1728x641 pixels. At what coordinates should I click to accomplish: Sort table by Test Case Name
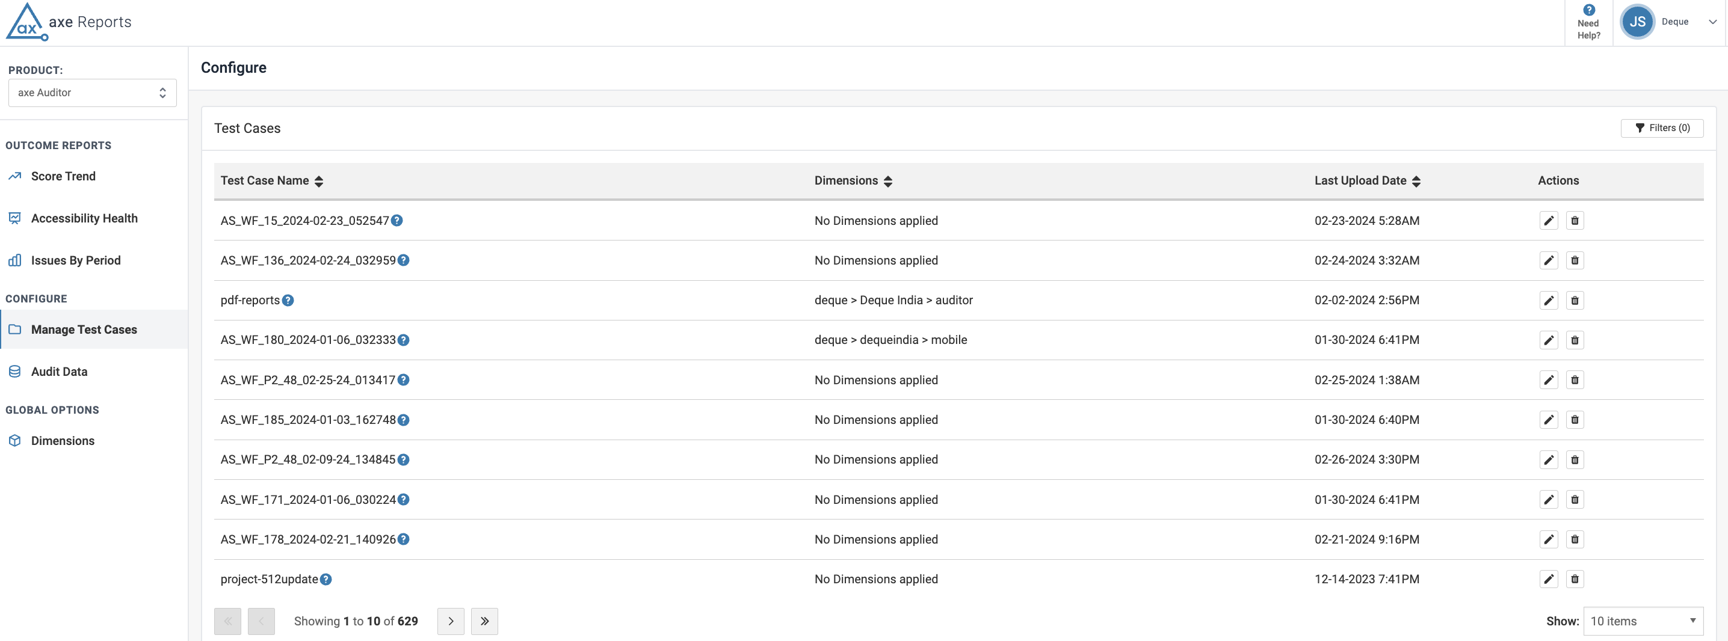tap(319, 181)
